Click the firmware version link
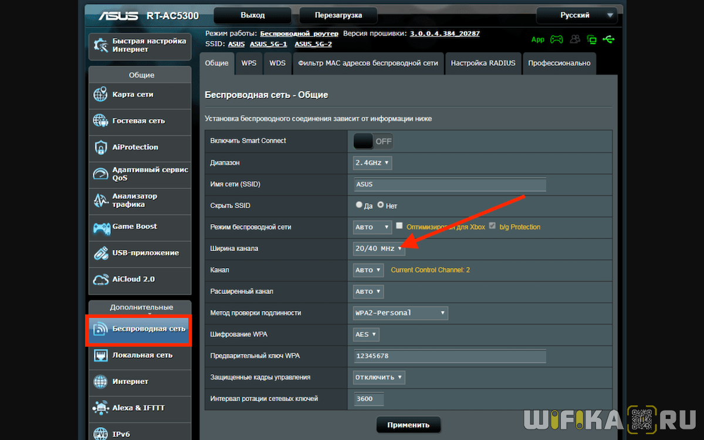This screenshot has height=440, width=704. pos(445,33)
